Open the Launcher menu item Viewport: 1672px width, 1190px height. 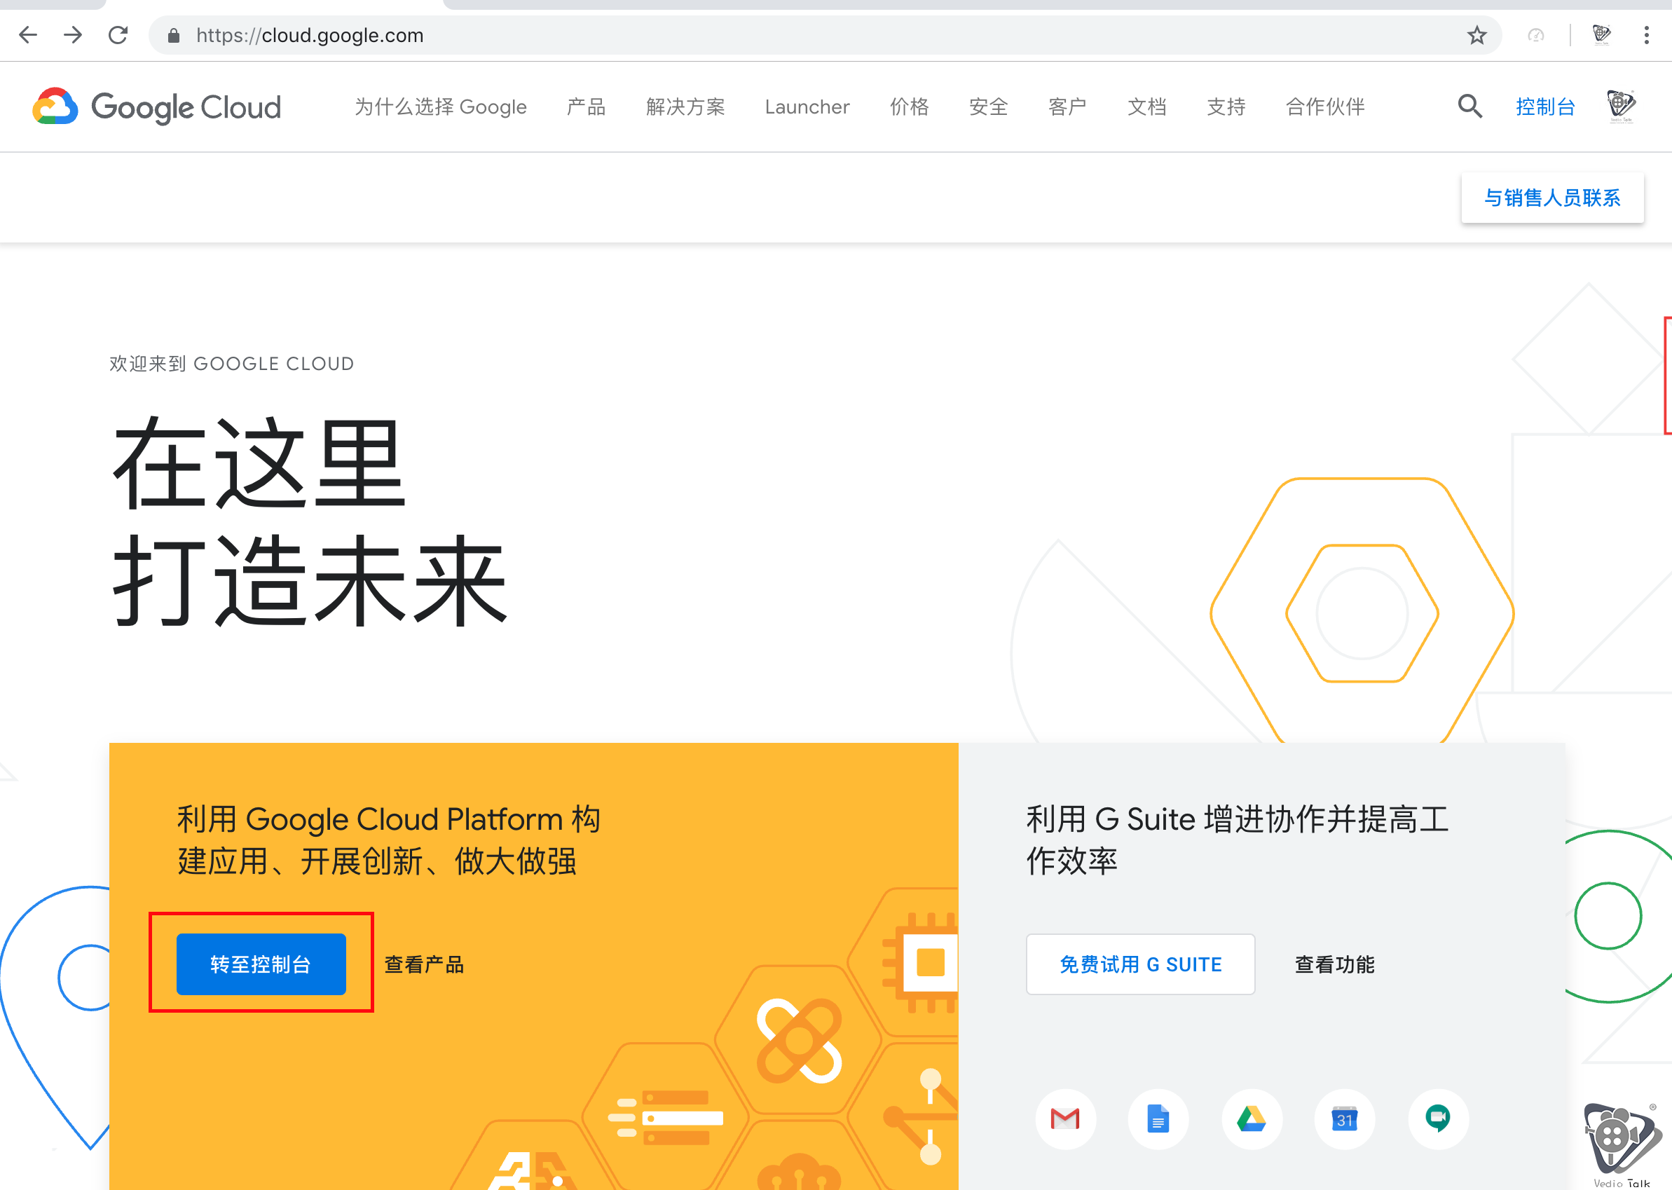point(807,107)
